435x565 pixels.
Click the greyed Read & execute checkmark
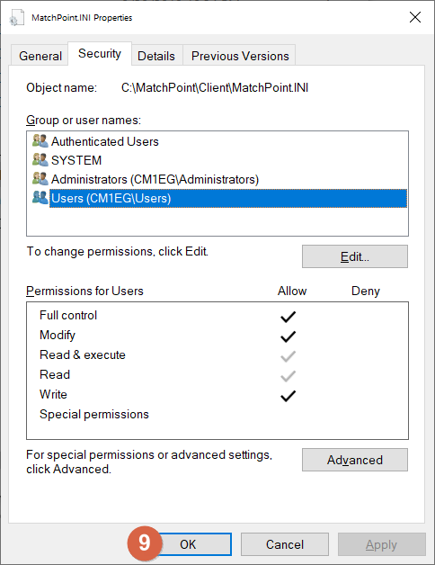(289, 356)
